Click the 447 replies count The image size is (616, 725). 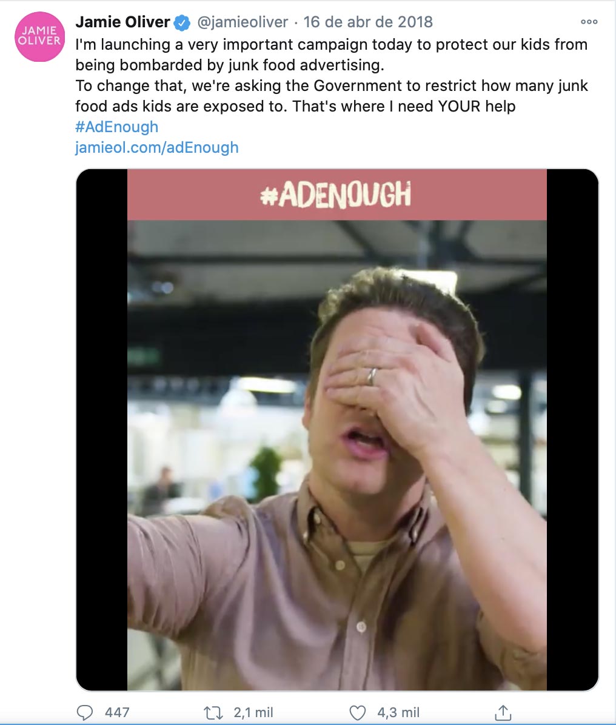[117, 712]
